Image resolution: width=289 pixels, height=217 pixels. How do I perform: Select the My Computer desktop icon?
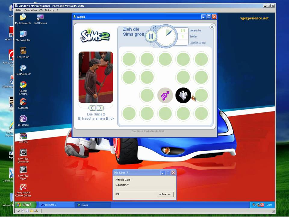pos(23,36)
